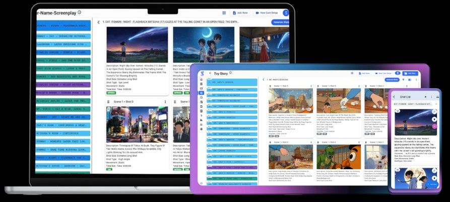The width and height of the screenshot is (450, 202).
Task: Toggle layout view icon next to tablet filter
Action: 410,80
